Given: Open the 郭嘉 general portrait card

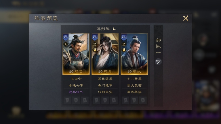Looking at the screenshot, I should tap(105, 54).
